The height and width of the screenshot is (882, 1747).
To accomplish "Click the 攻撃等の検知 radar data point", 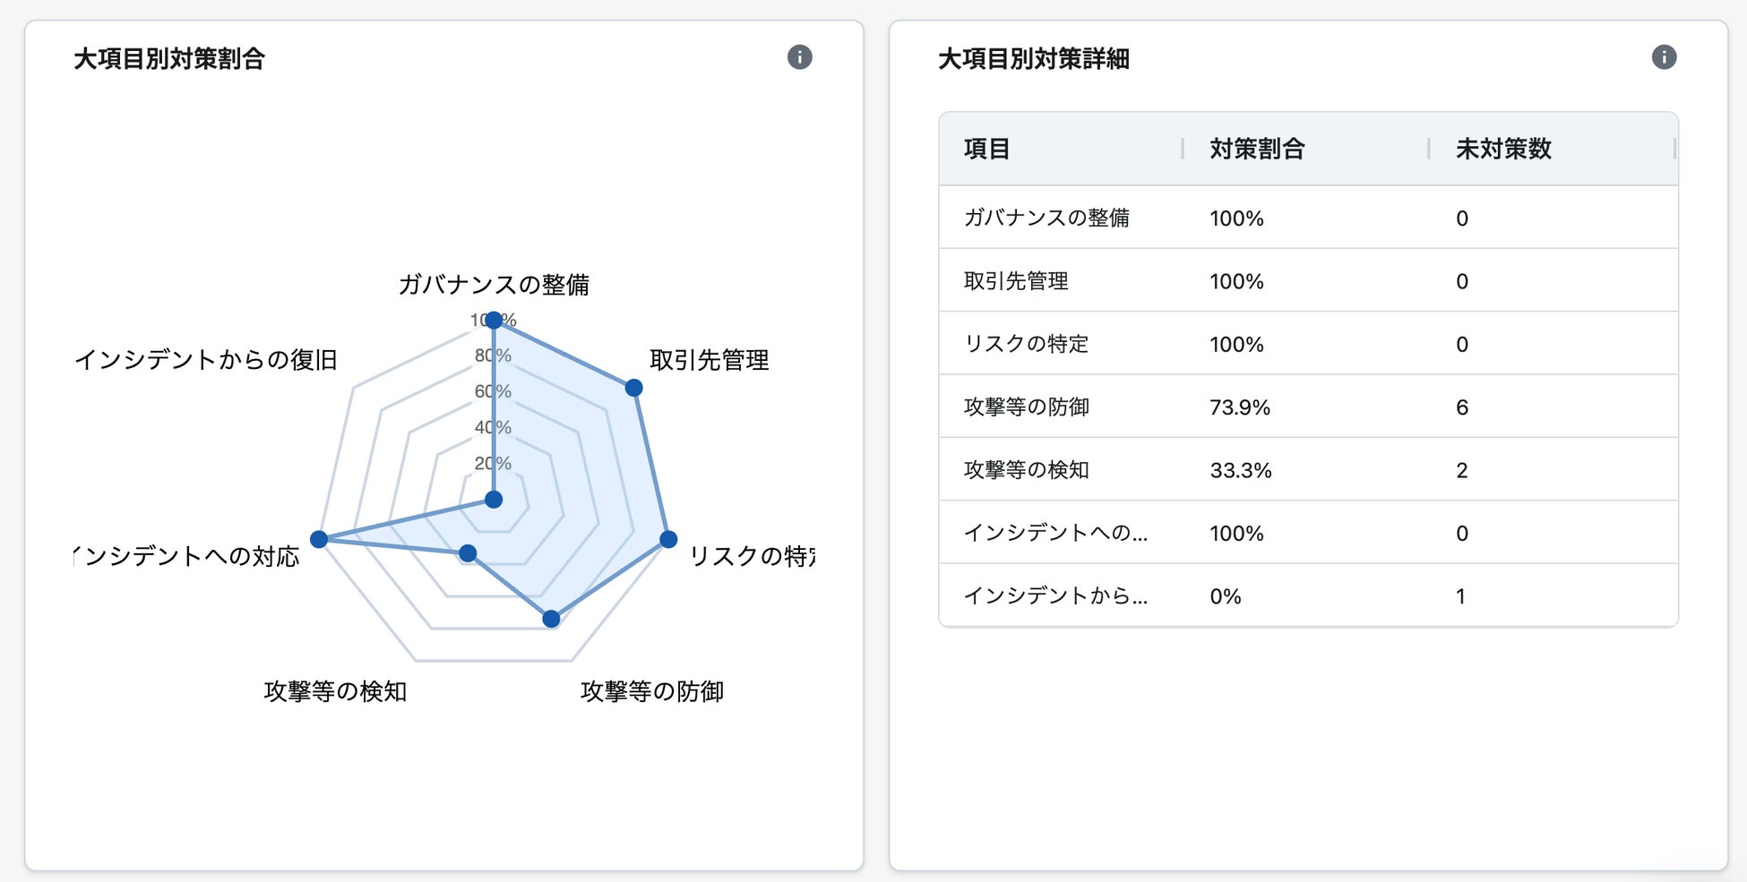I will click(468, 553).
